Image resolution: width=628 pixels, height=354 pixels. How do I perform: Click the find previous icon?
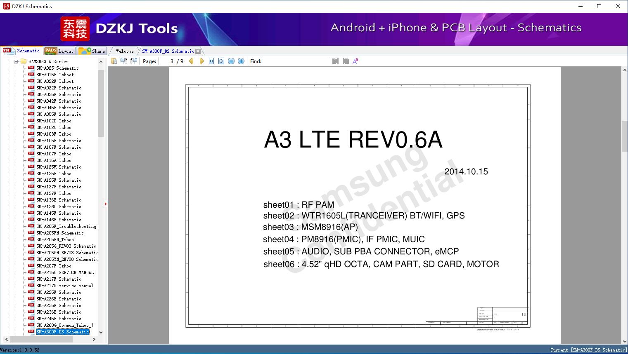[x=335, y=61]
